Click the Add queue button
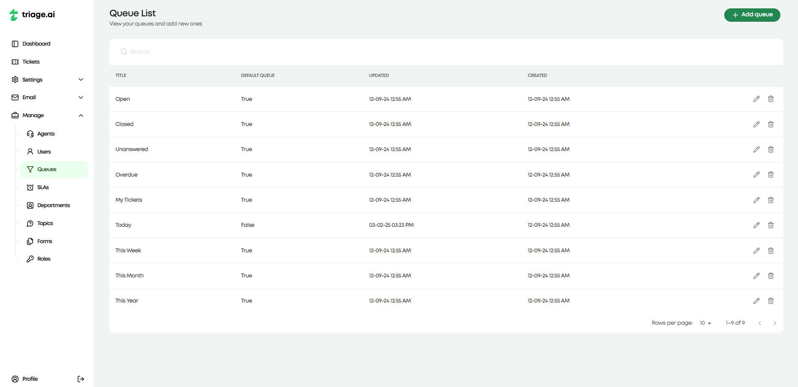This screenshot has height=387, width=798. [x=752, y=15]
